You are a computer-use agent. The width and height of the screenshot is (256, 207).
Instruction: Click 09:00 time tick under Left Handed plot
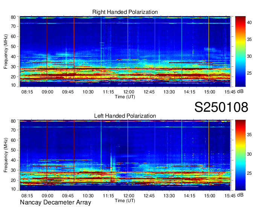coord(47,196)
